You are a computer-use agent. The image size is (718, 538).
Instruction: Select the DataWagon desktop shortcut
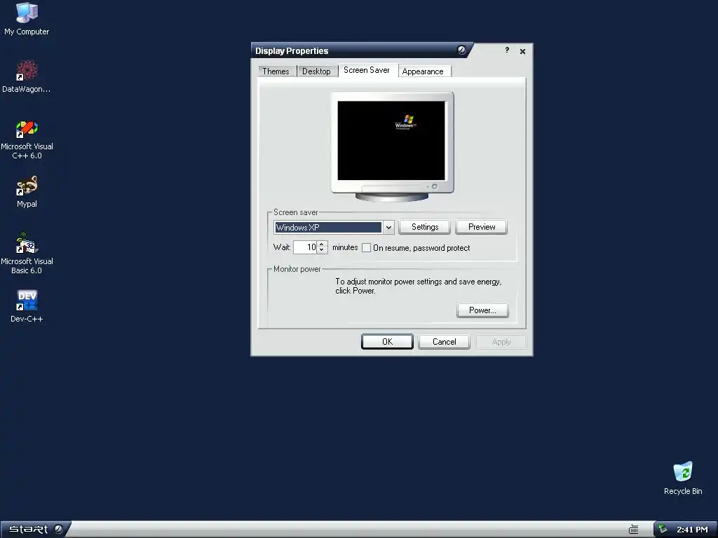pos(27,76)
